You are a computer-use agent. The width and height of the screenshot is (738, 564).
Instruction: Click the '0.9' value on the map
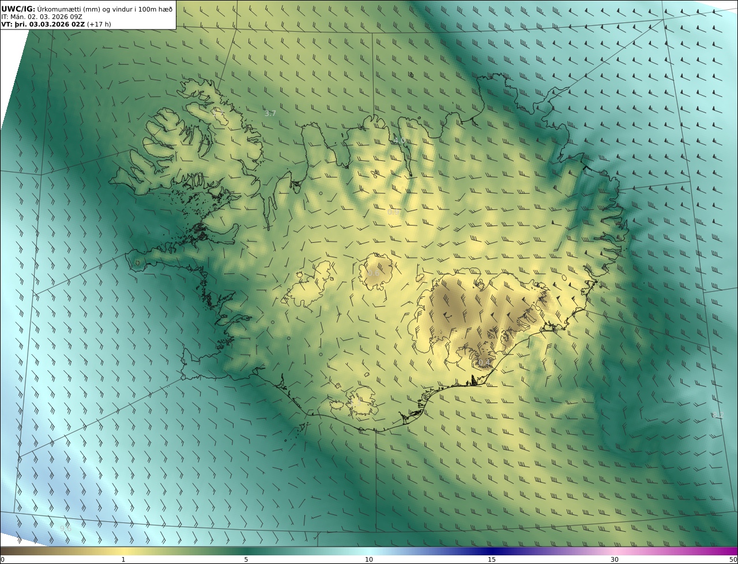[393, 212]
